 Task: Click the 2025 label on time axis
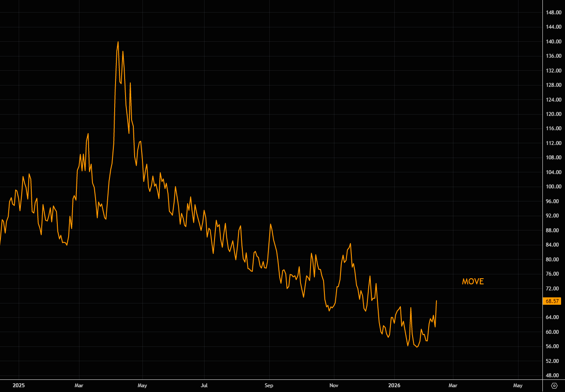(19, 385)
